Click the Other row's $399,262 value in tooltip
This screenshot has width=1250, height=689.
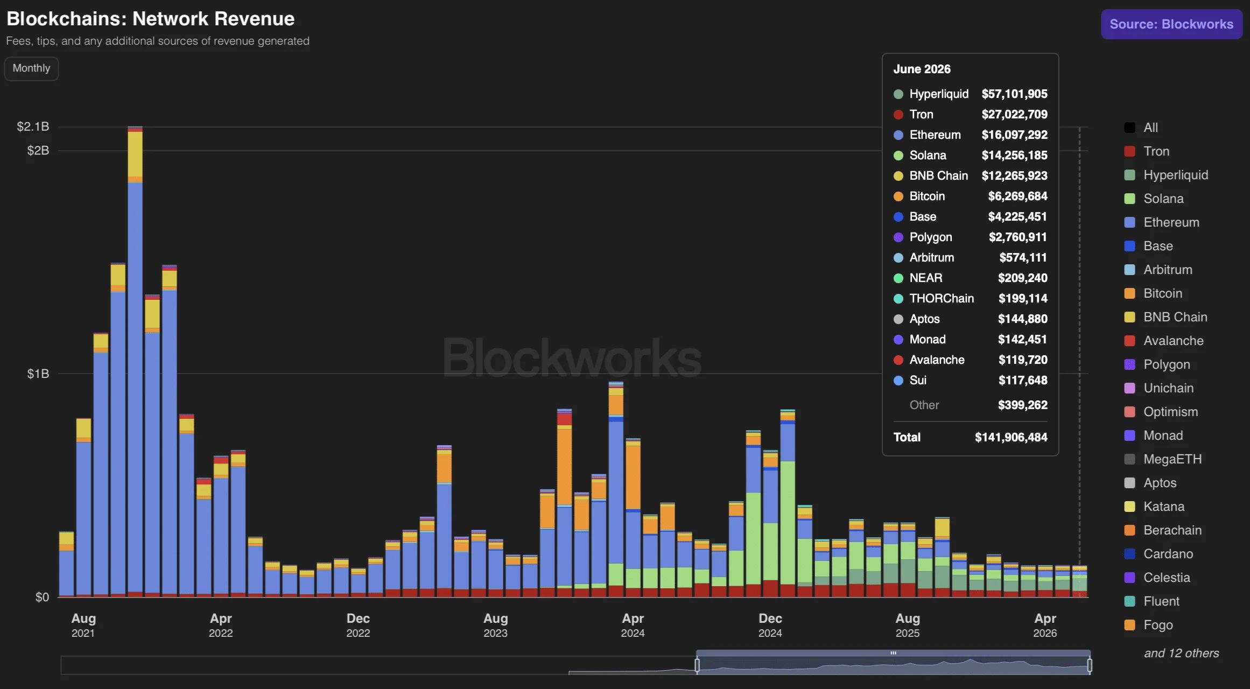tap(1023, 405)
